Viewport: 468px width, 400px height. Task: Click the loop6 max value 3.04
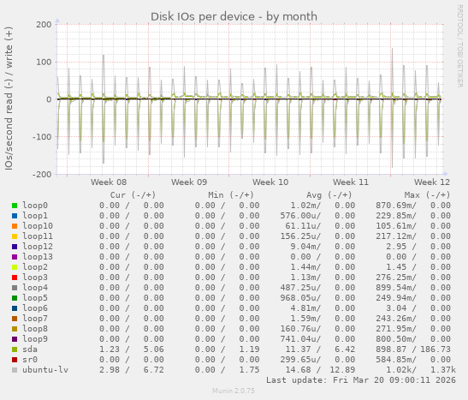point(396,308)
